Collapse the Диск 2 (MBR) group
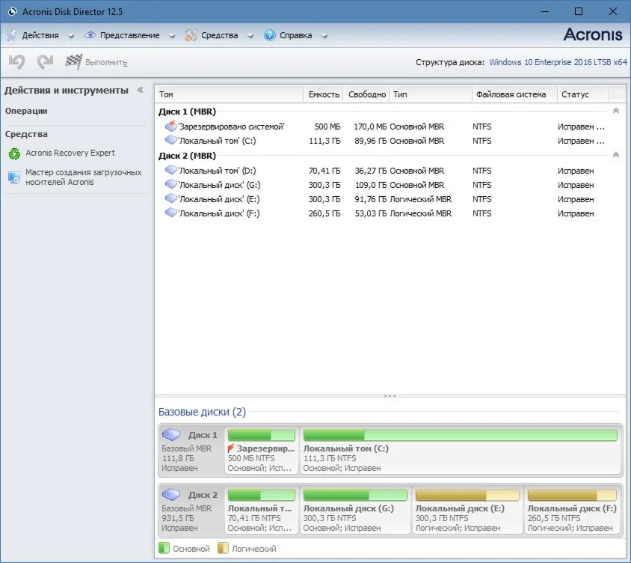This screenshot has width=631, height=563. pos(615,155)
